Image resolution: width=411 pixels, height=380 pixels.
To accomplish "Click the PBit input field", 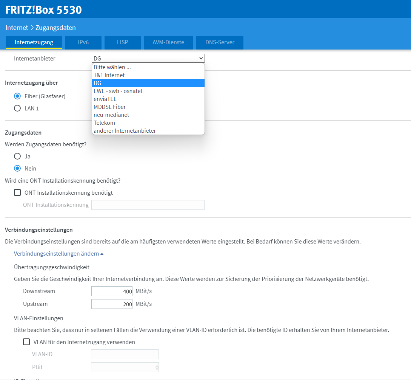I will point(125,367).
